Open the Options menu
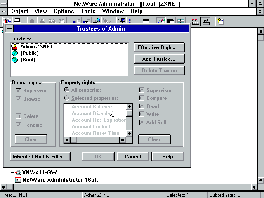264x198 pixels. point(64,11)
